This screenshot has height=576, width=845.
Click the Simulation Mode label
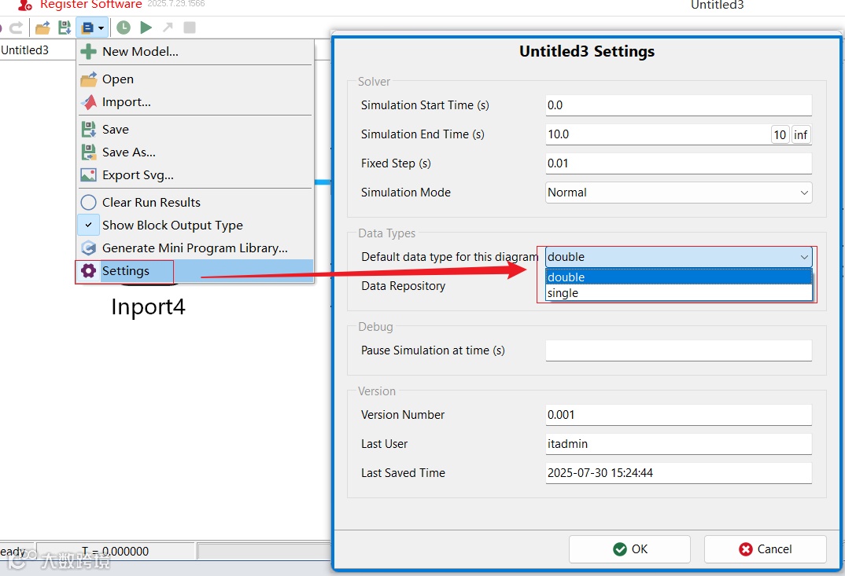click(x=406, y=193)
